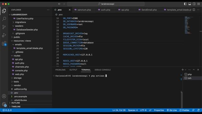Change the Properties language mode
Viewport: 202px width, 114px height.
click(159, 110)
